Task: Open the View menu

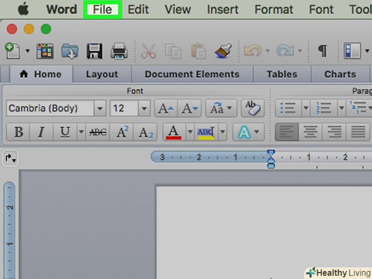Action: click(x=178, y=10)
